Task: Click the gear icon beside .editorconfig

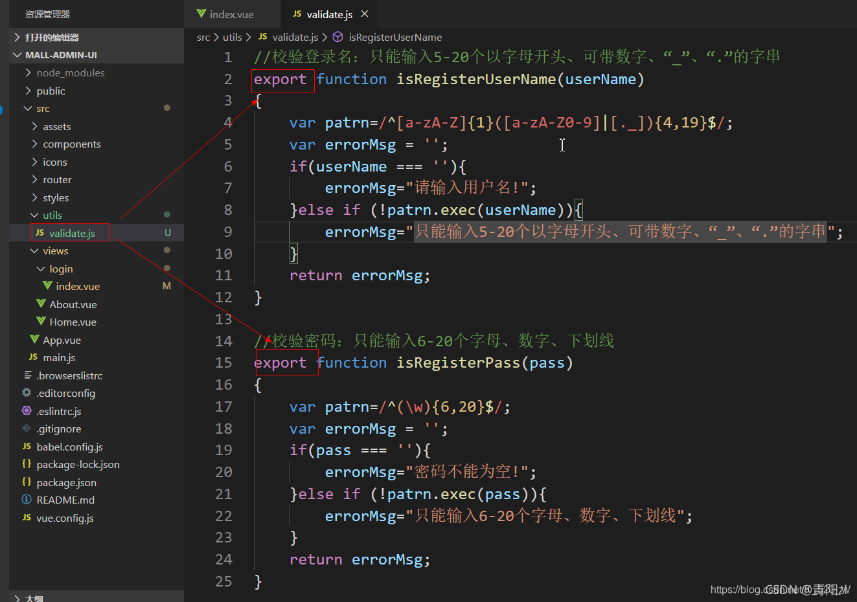Action: coord(27,392)
